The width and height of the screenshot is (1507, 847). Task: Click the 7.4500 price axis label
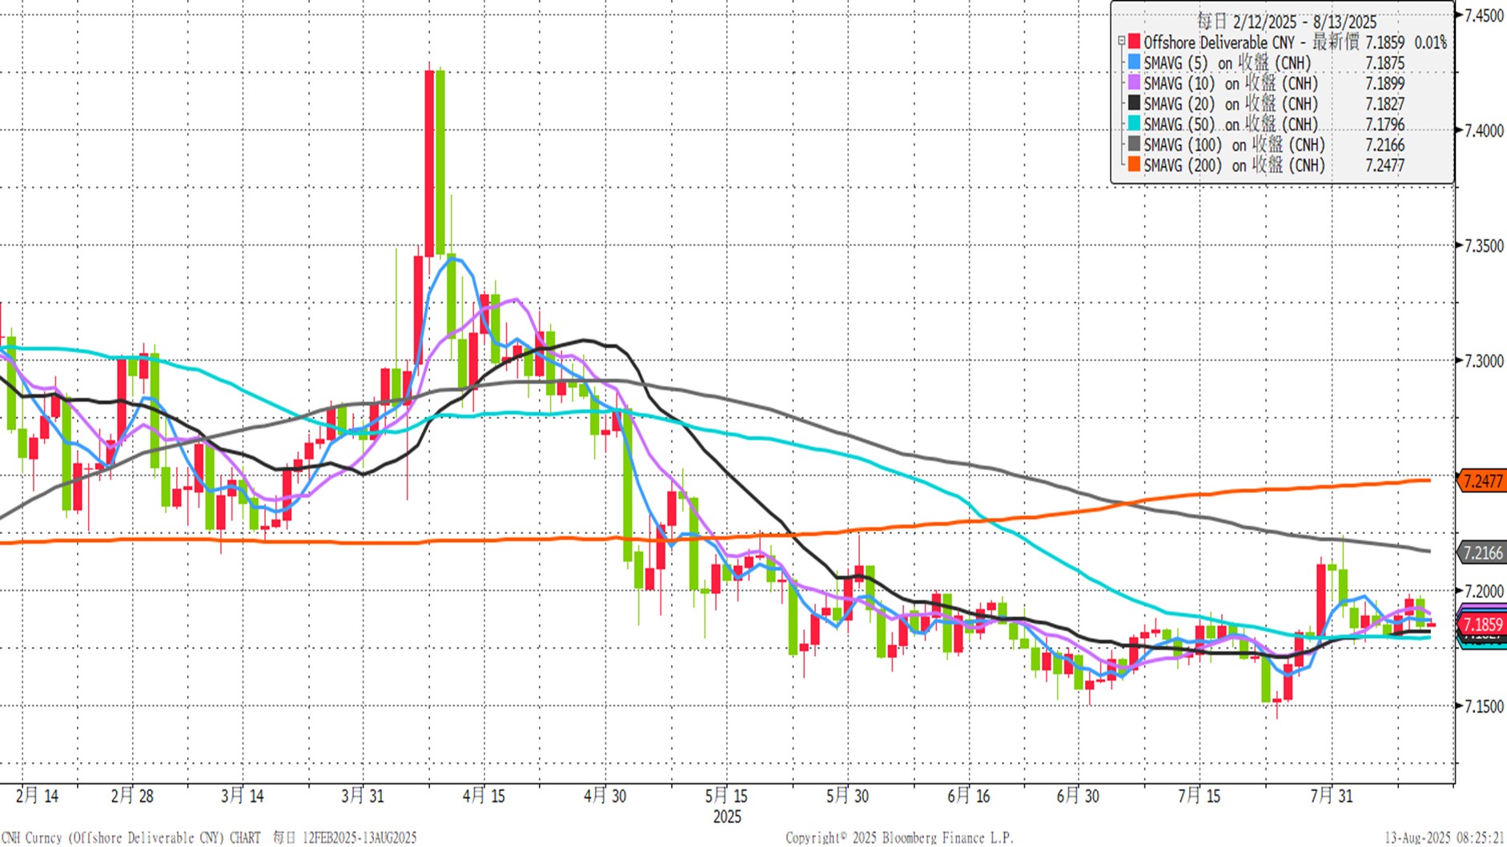(x=1484, y=16)
